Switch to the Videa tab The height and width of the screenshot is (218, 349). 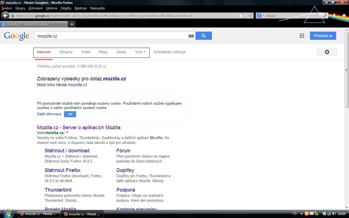pos(86,52)
